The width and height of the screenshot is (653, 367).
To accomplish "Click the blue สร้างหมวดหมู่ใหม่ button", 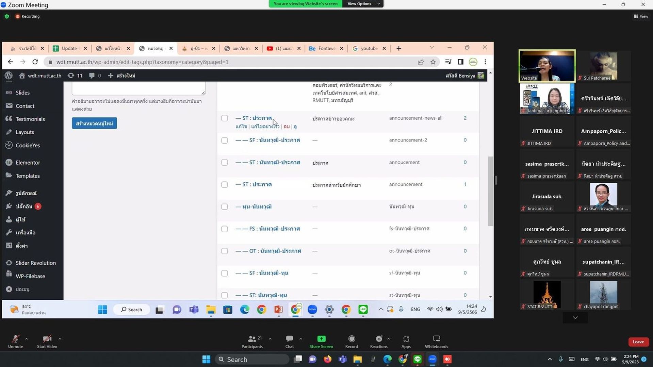I will 94,123.
